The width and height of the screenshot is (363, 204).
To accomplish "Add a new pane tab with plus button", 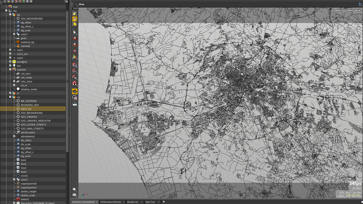I will 164,202.
